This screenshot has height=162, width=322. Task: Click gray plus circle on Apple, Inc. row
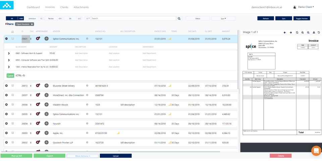(x=47, y=133)
